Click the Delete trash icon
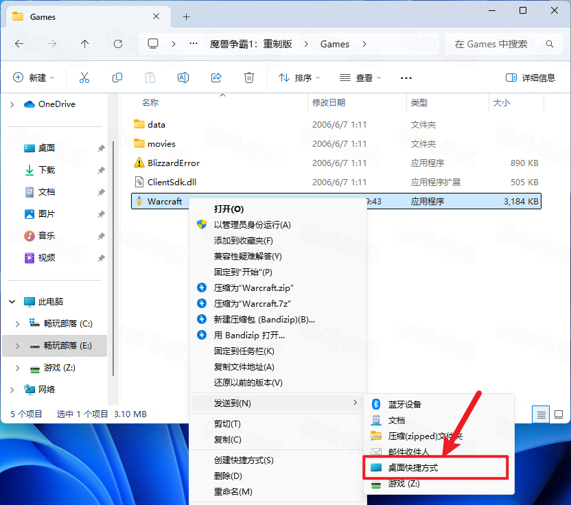Screen dimensions: 571x505 (249, 78)
